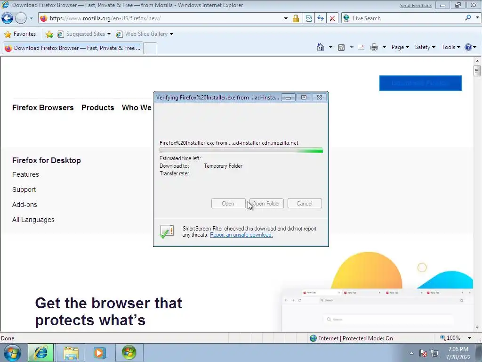The height and width of the screenshot is (362, 482).
Task: Click the green Windows flag taskbar icon
Action: click(x=129, y=353)
